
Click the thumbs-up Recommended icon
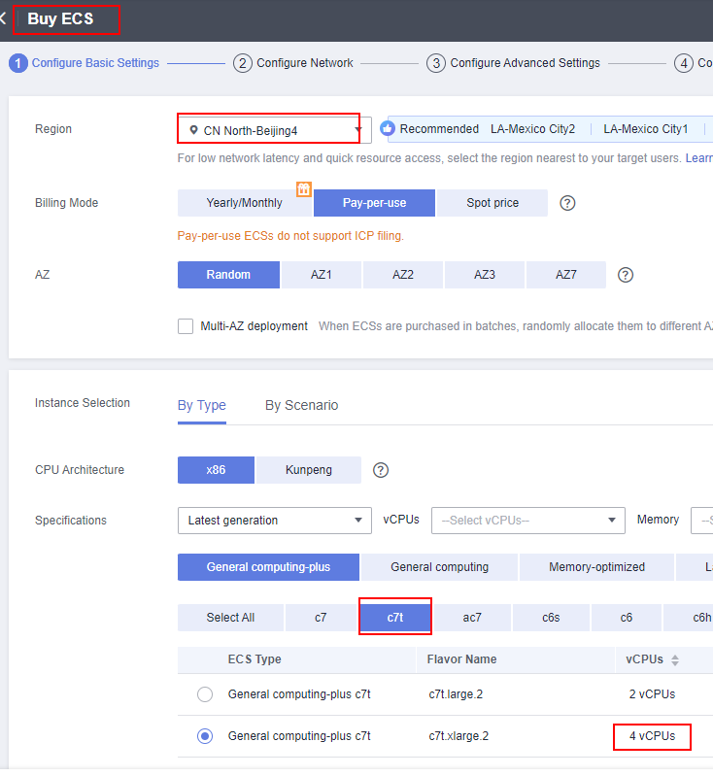pyautogui.click(x=388, y=129)
